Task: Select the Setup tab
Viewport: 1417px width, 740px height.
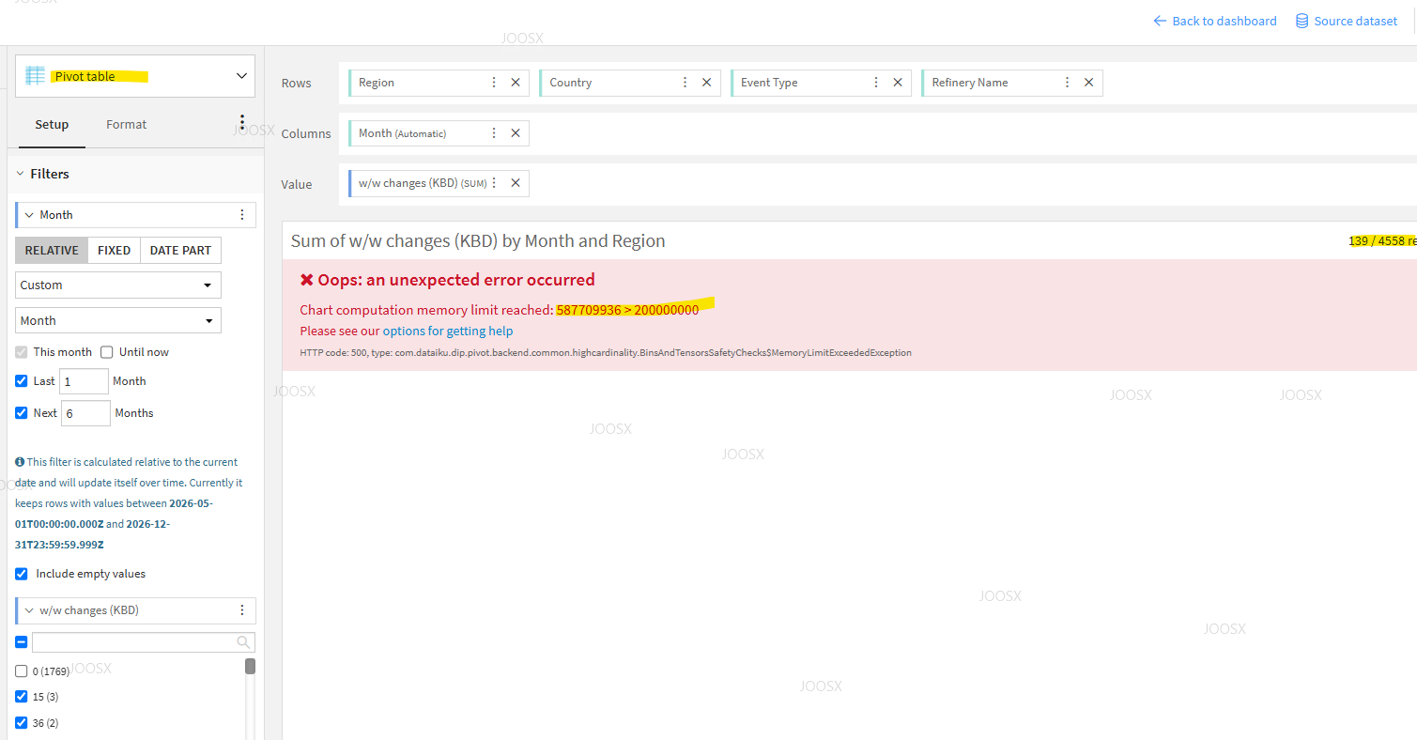Action: 52,124
